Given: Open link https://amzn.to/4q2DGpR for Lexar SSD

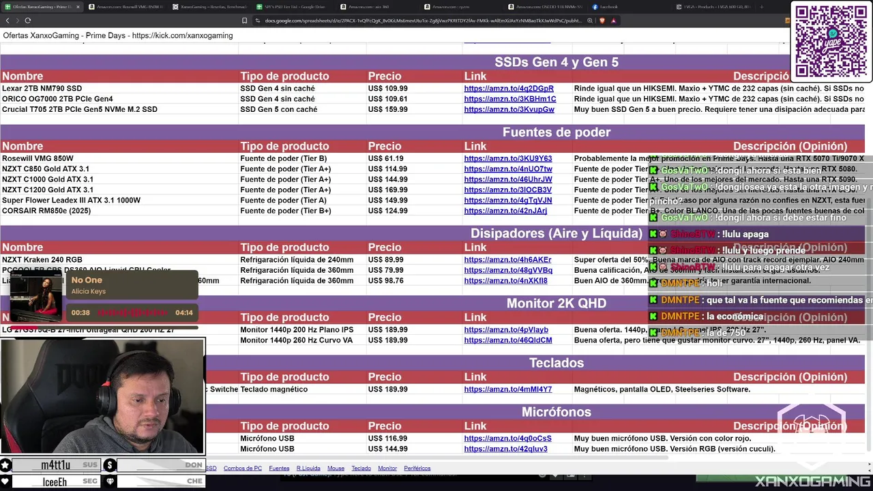Looking at the screenshot, I should [x=509, y=89].
